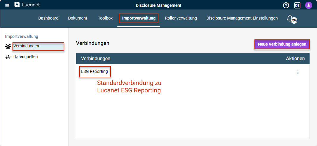Go to the Dashboard tab
The width and height of the screenshot is (317, 146).
(x=48, y=18)
